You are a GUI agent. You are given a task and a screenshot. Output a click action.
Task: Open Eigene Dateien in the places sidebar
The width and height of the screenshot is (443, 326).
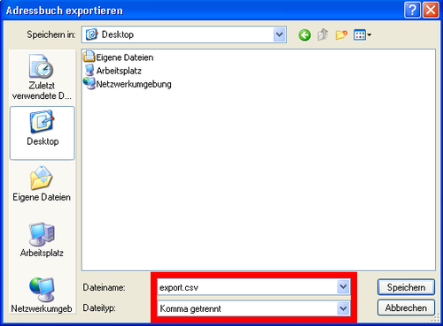click(42, 184)
